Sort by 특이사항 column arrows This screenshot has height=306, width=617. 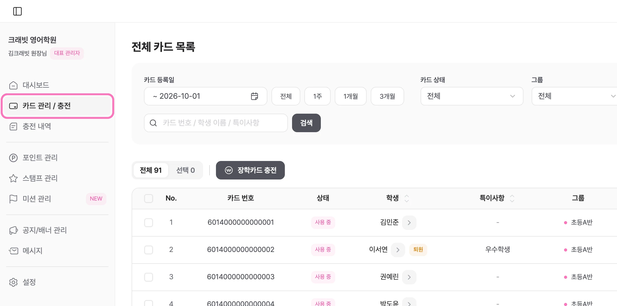pyautogui.click(x=512, y=198)
